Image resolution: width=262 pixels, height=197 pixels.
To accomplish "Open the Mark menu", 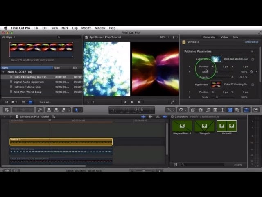I will click(x=65, y=28).
